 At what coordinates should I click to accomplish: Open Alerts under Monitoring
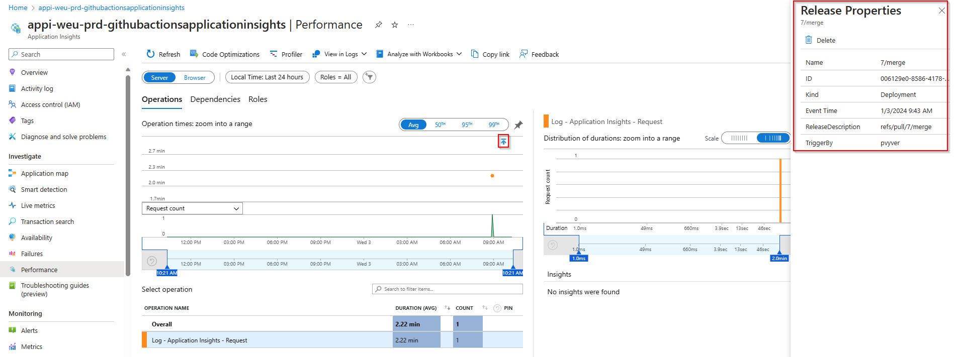(29, 330)
